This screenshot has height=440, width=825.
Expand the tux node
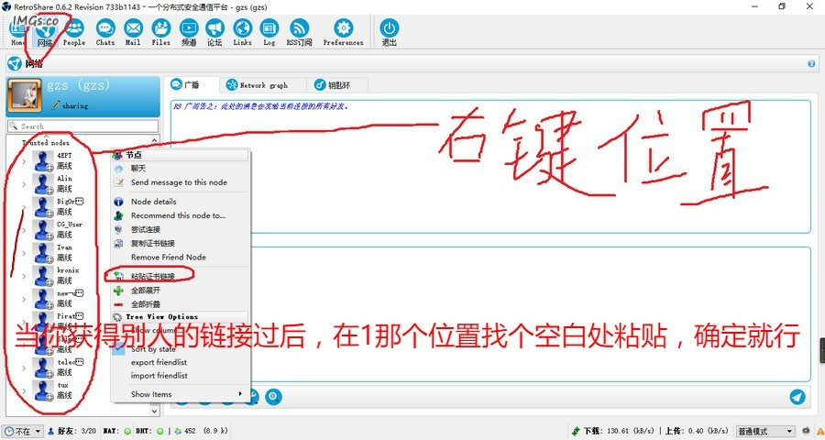pyautogui.click(x=24, y=391)
